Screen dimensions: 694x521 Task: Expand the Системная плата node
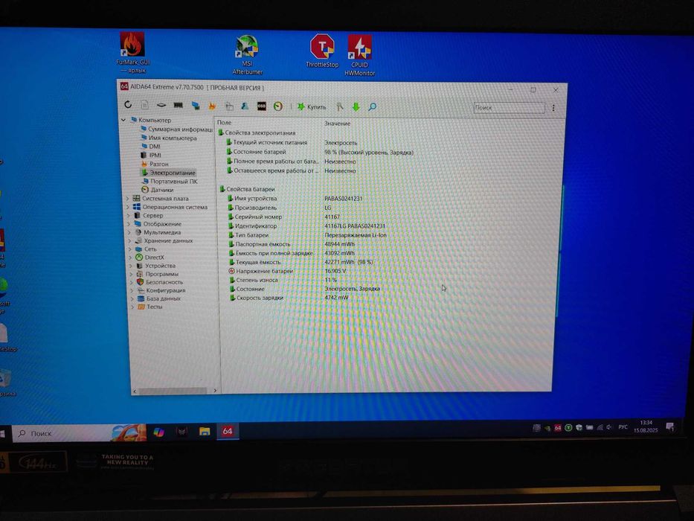[x=127, y=199]
